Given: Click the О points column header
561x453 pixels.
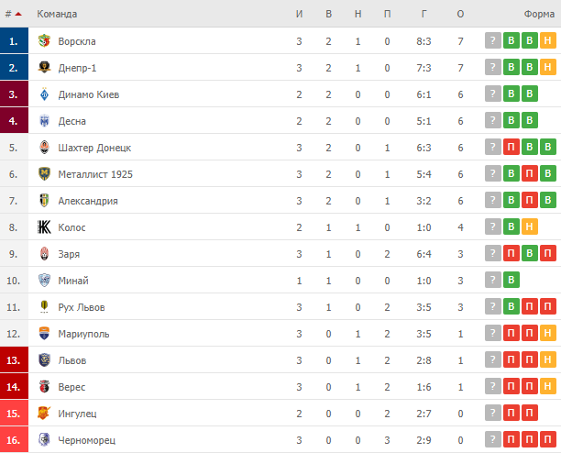Looking at the screenshot, I should coord(460,14).
